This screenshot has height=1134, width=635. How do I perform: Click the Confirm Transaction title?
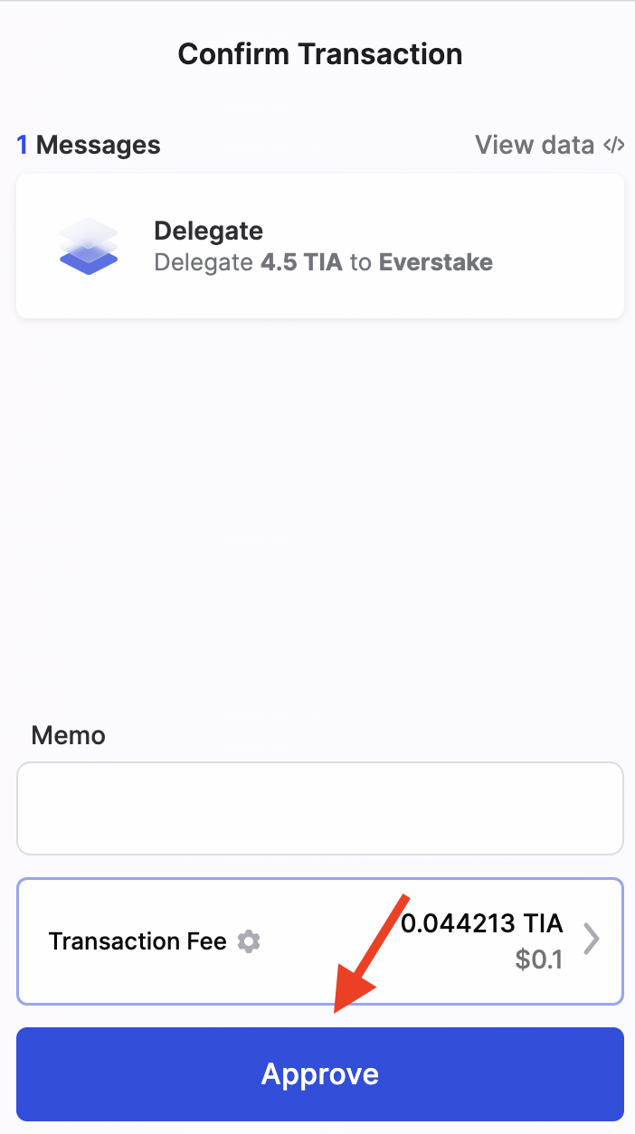pyautogui.click(x=319, y=54)
